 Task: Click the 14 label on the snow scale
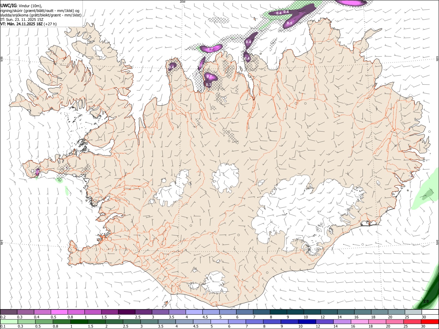coord(340,317)
